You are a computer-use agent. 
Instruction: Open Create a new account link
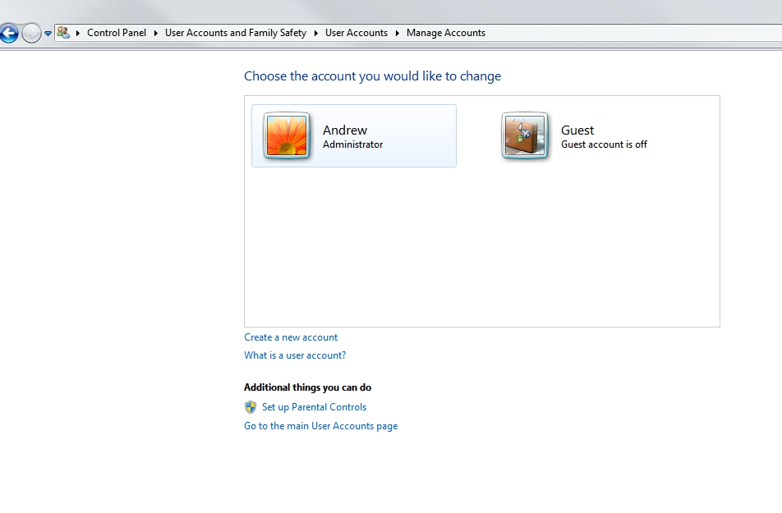pyautogui.click(x=291, y=337)
